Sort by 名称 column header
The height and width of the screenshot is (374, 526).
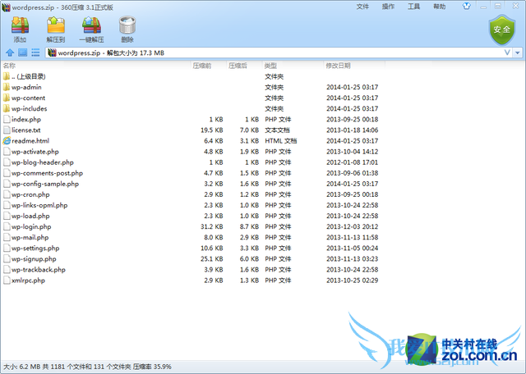point(9,66)
